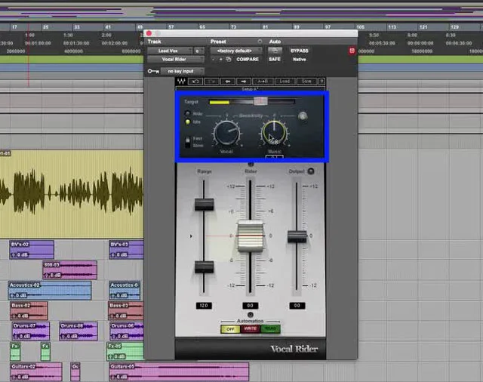Screen dimensions: 483x382
Task: Click the Save button in Waves toolbar
Action: (306, 82)
